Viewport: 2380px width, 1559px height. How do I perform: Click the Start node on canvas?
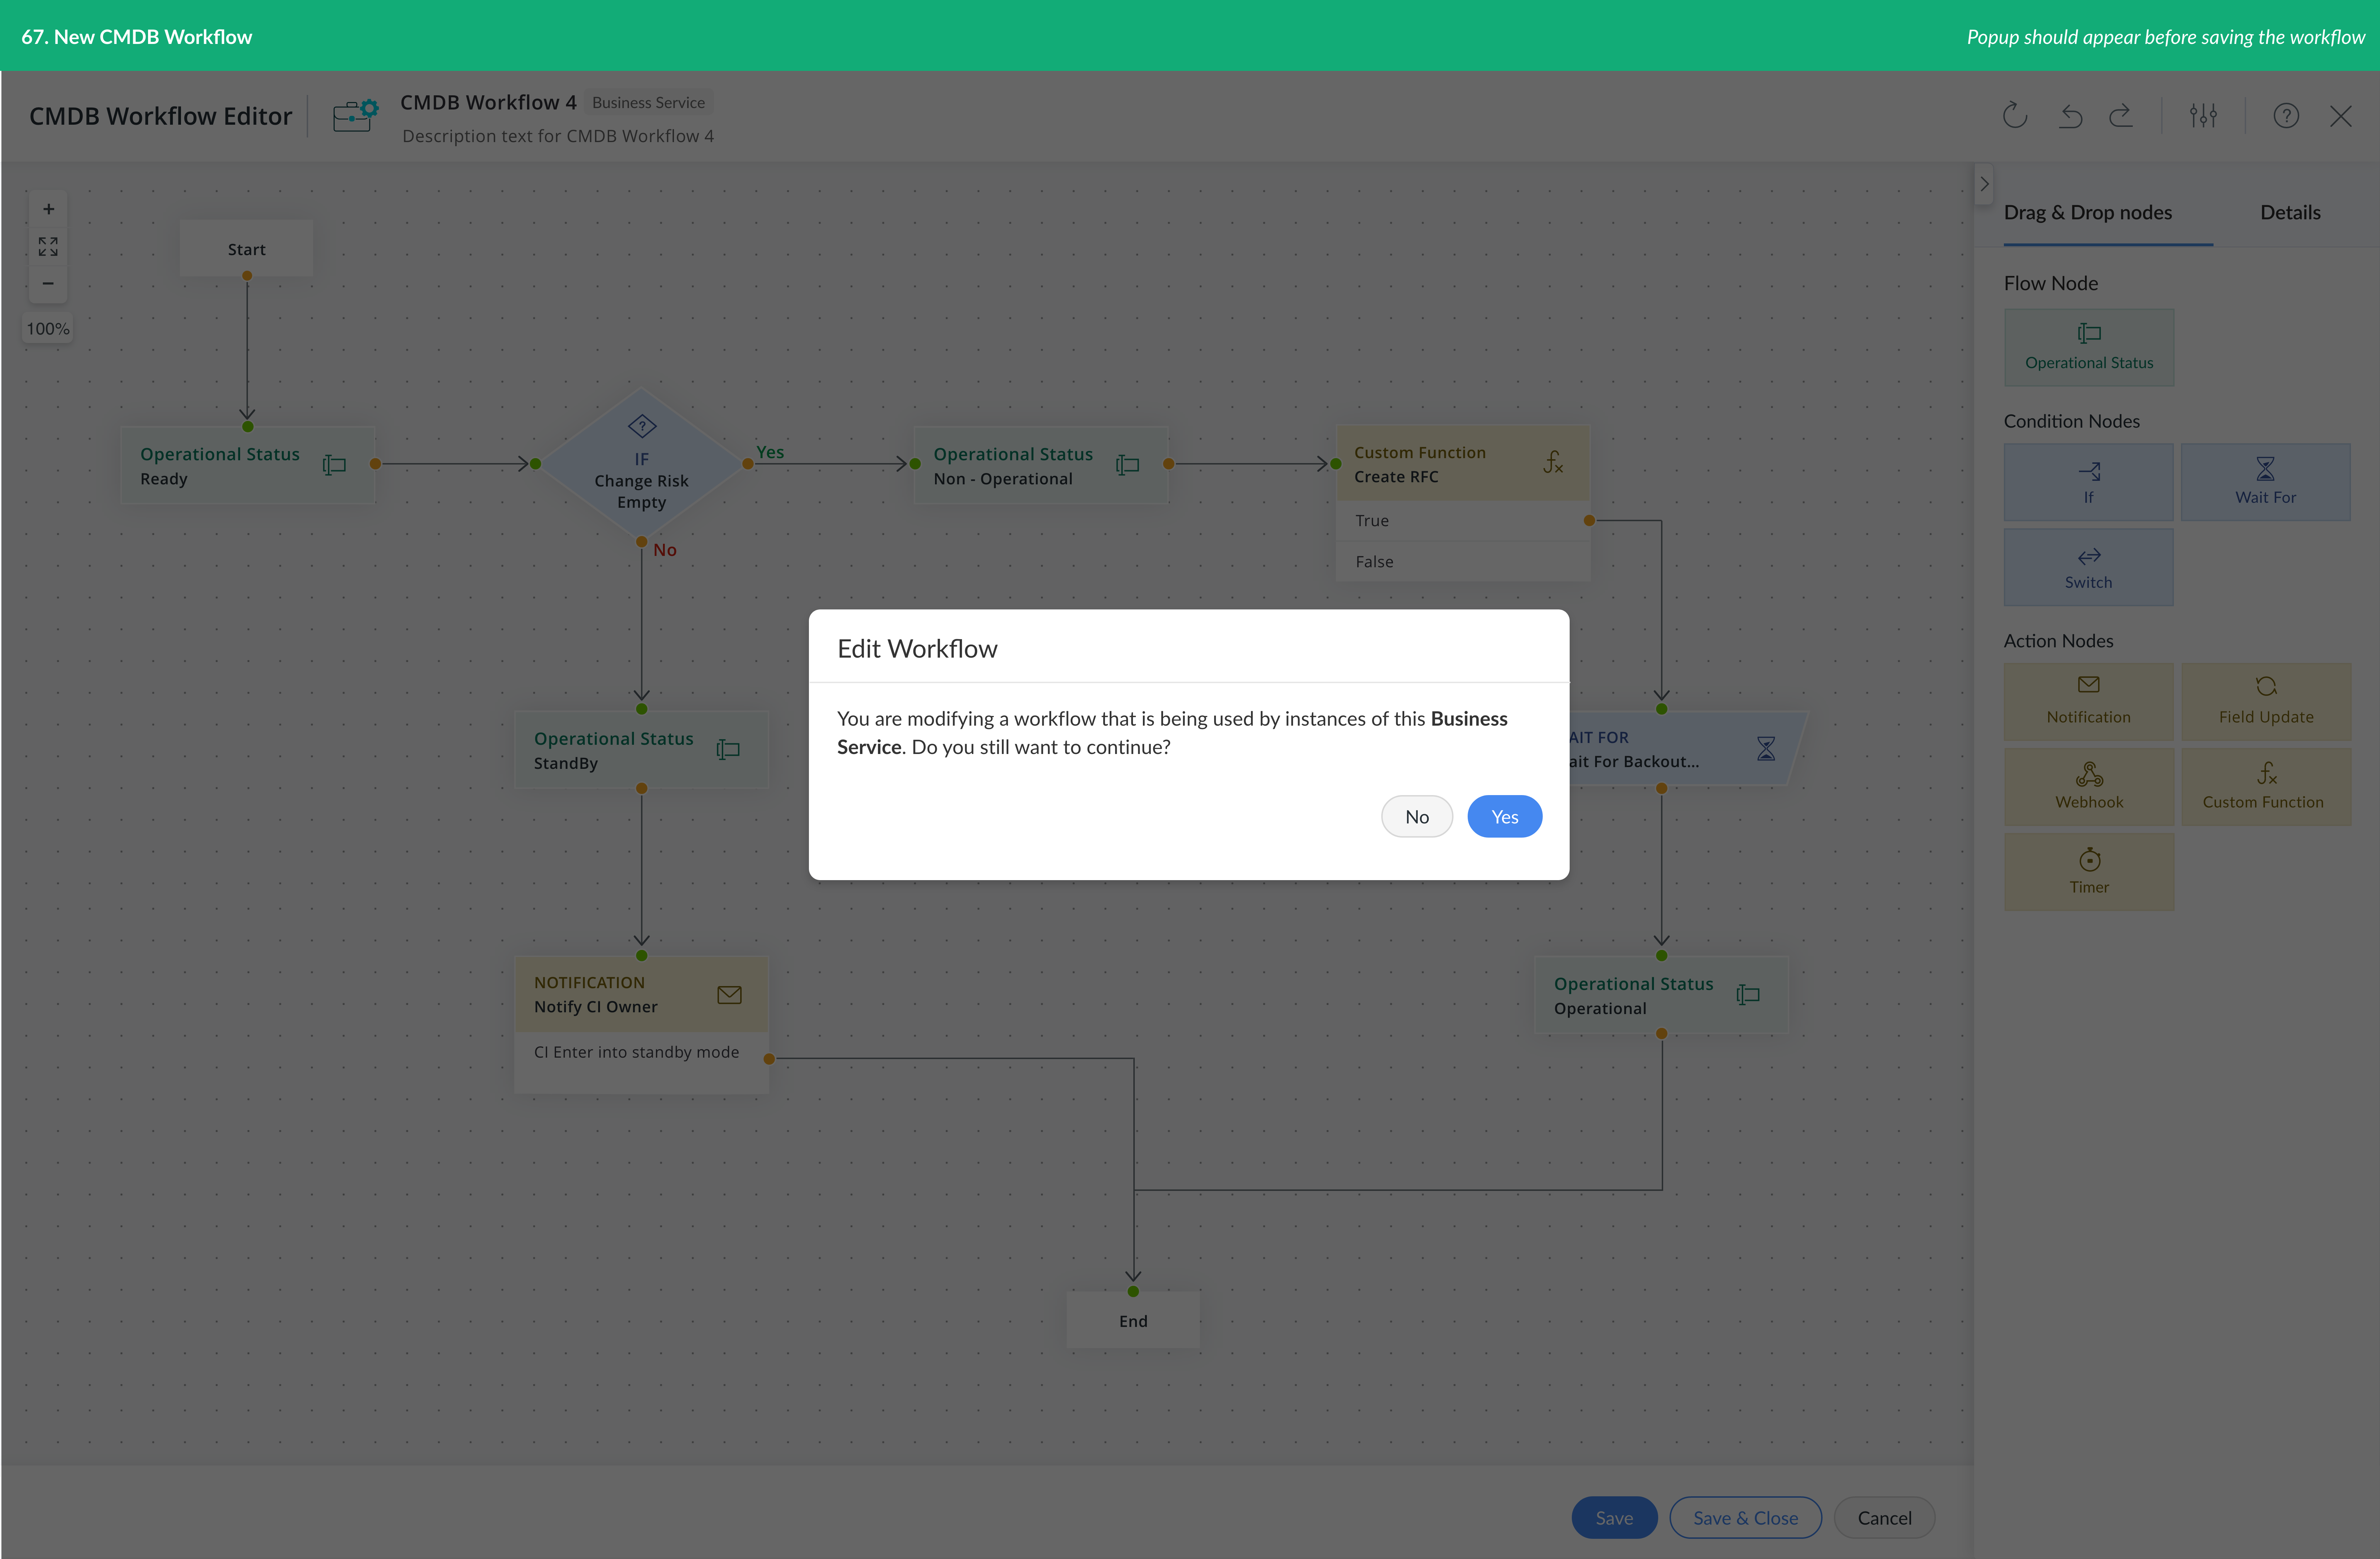pos(246,248)
